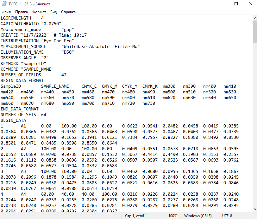The height and width of the screenshot is (219, 257).
Task: Click the value 0.2096
Action: coord(28,177)
